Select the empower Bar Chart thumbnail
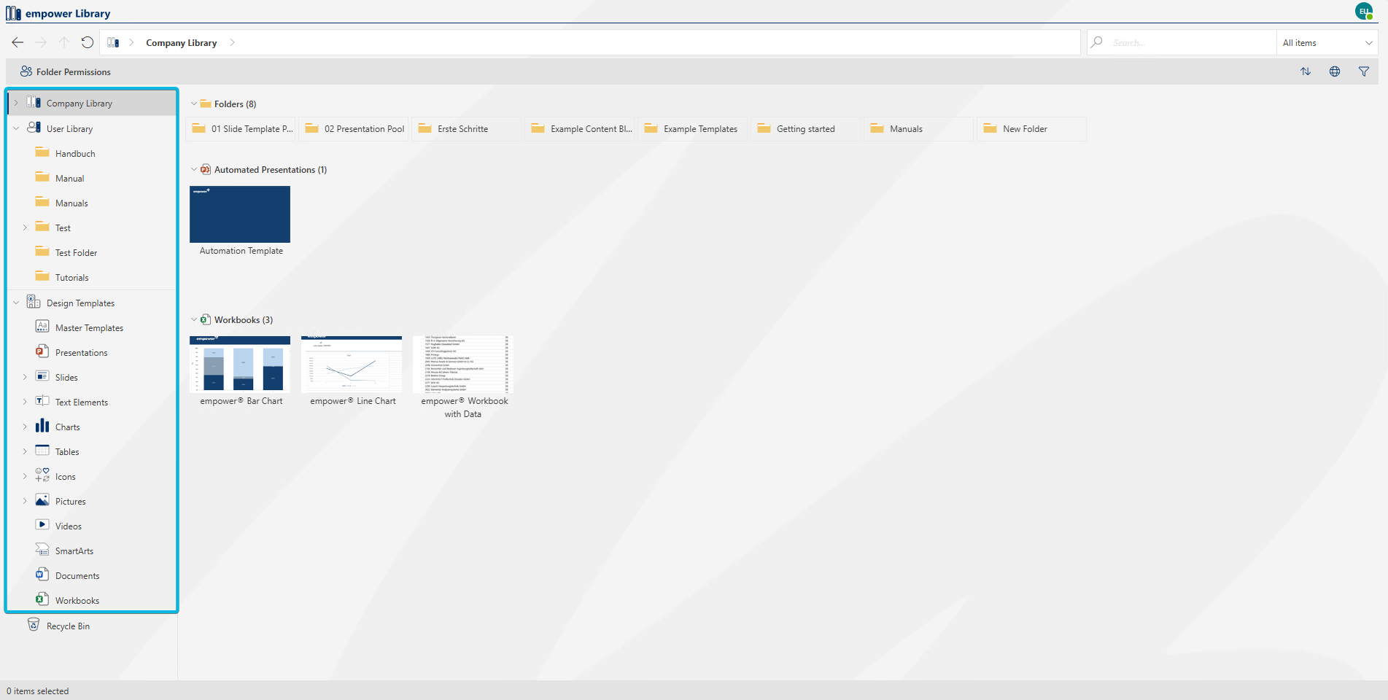This screenshot has height=700, width=1388. 240,365
